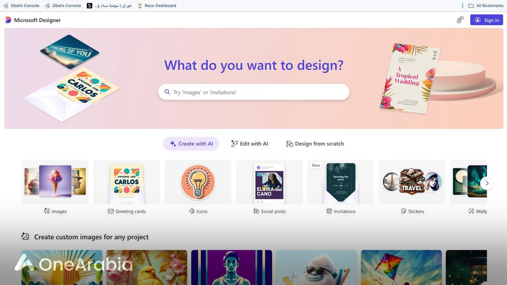Screen dimensions: 507x285
Task: Switch to the Edit with AI tab
Action: 249,144
